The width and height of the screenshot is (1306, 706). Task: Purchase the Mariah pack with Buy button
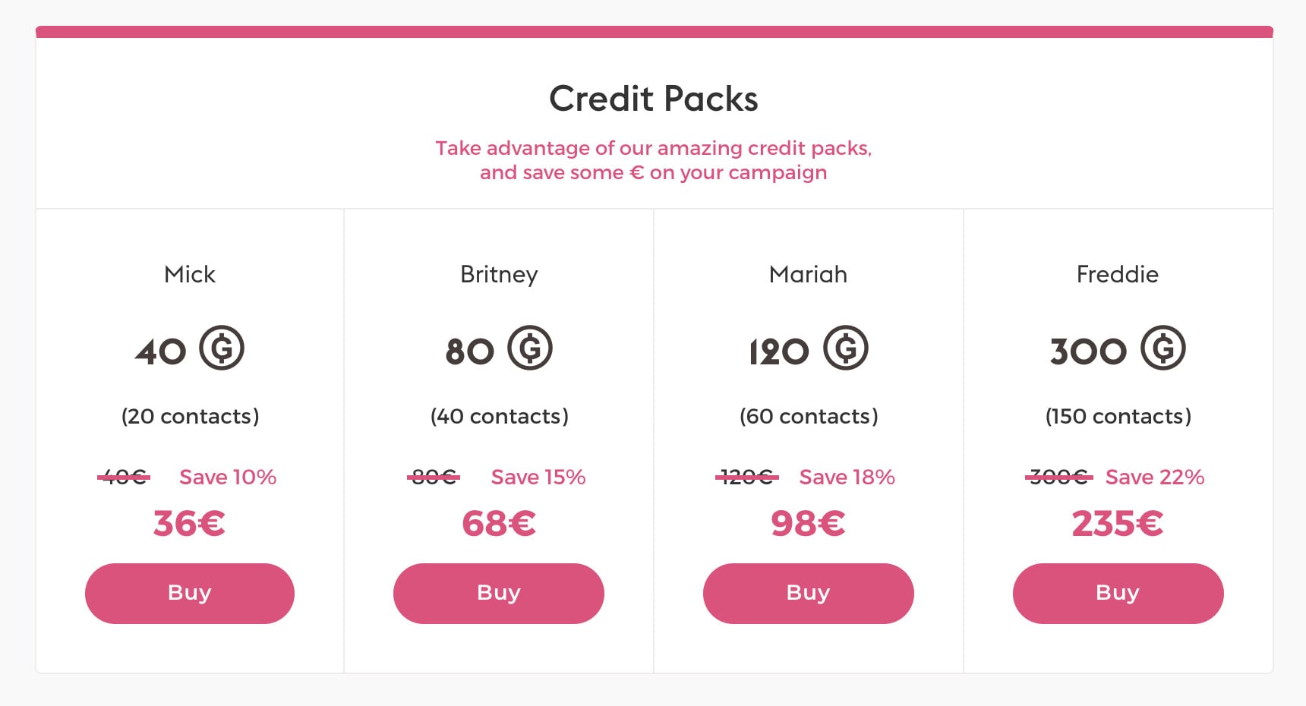809,594
